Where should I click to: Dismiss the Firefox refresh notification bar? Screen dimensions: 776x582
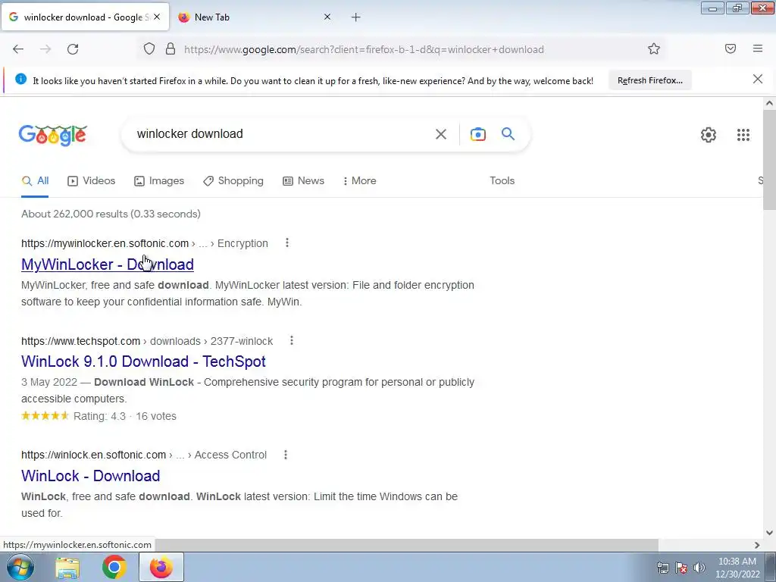coord(758,79)
